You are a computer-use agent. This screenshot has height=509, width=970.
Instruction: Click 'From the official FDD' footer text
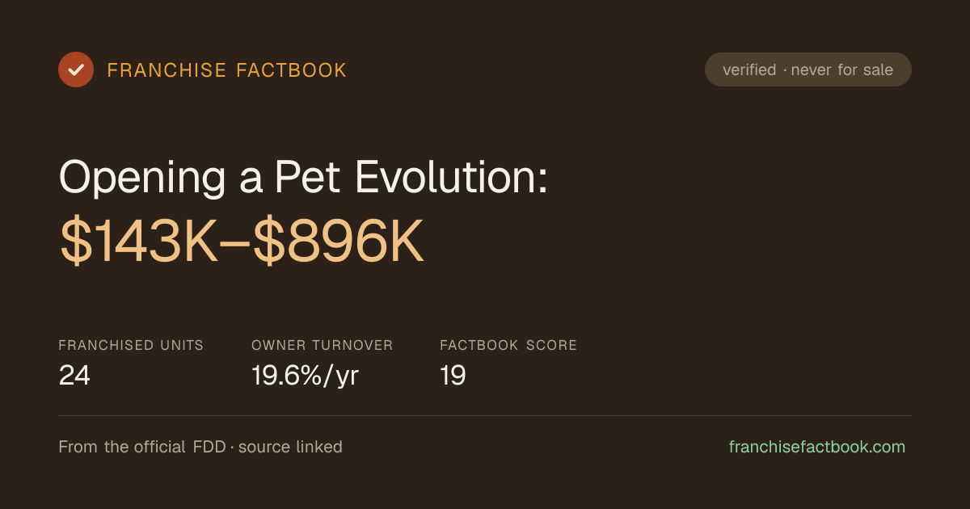tap(142, 447)
